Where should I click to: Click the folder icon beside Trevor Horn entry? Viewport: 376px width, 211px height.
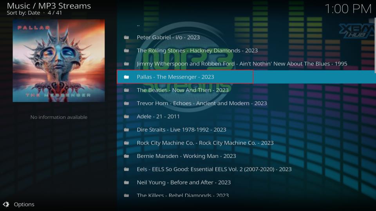pyautogui.click(x=127, y=103)
